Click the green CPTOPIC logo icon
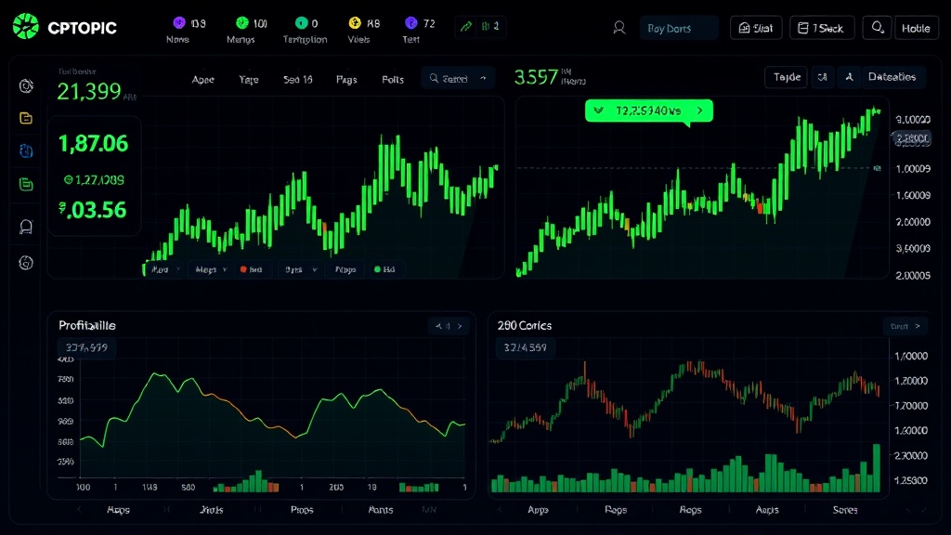The image size is (951, 535). pos(25,27)
